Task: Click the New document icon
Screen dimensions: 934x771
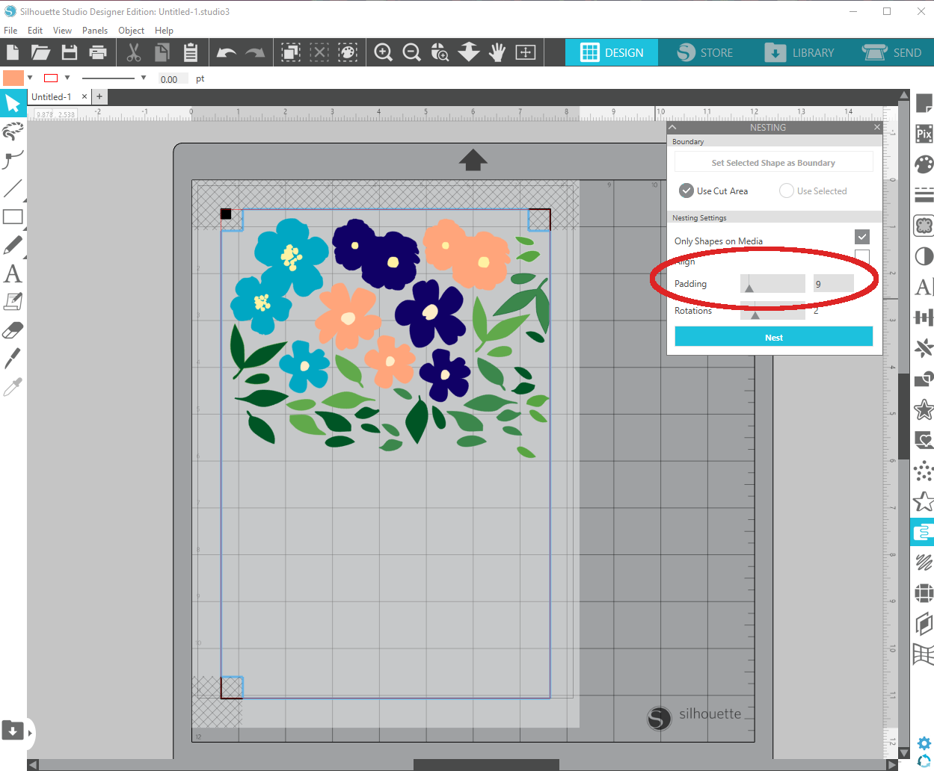Action: click(13, 52)
